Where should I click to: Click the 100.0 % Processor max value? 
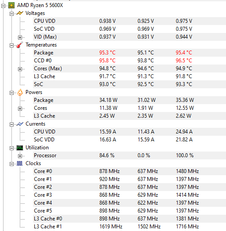click(185, 155)
